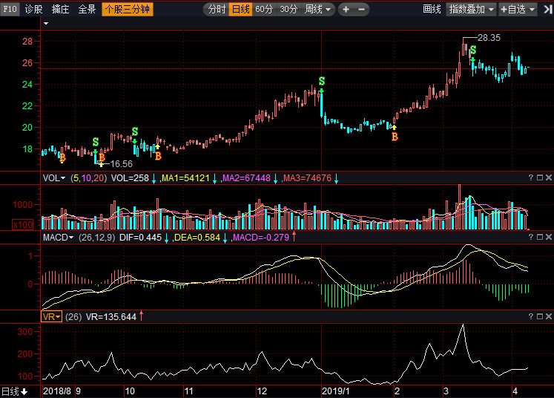Screen dimensions: 554x398
Task: Switch to 分时 intraday view
Action: (217, 10)
